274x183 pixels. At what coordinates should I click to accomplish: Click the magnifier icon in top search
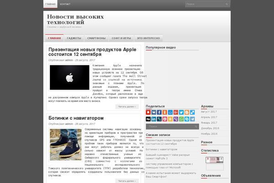[x=227, y=4]
